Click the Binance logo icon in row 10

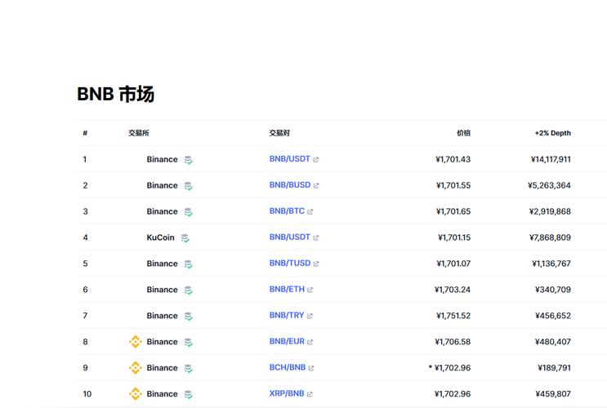tap(135, 393)
